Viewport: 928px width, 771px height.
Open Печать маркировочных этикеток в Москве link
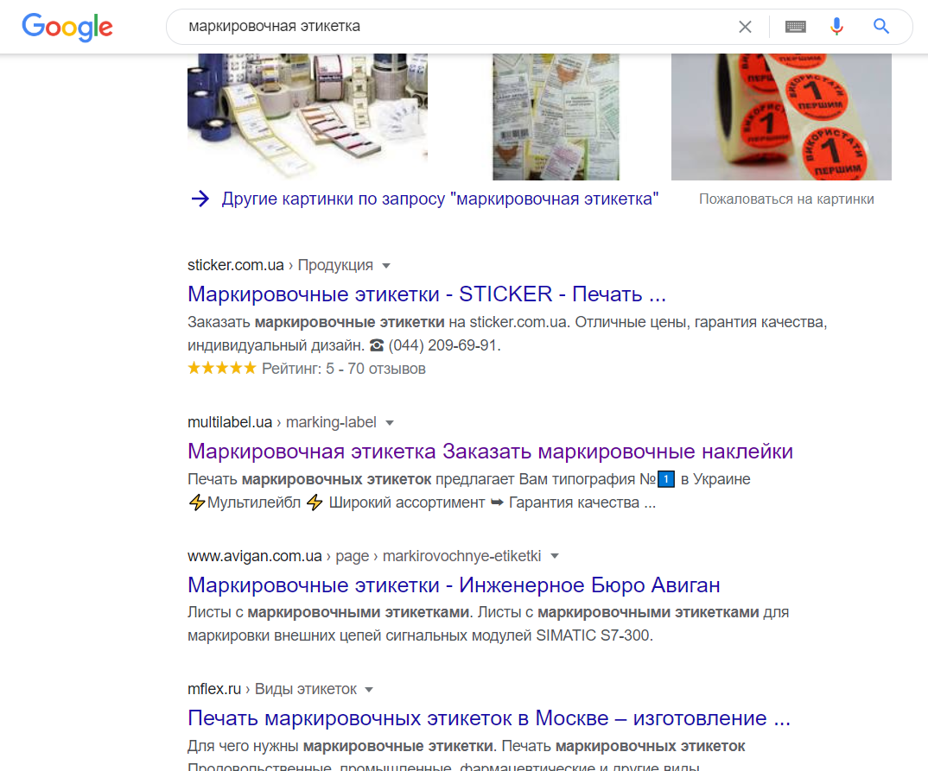click(x=489, y=717)
